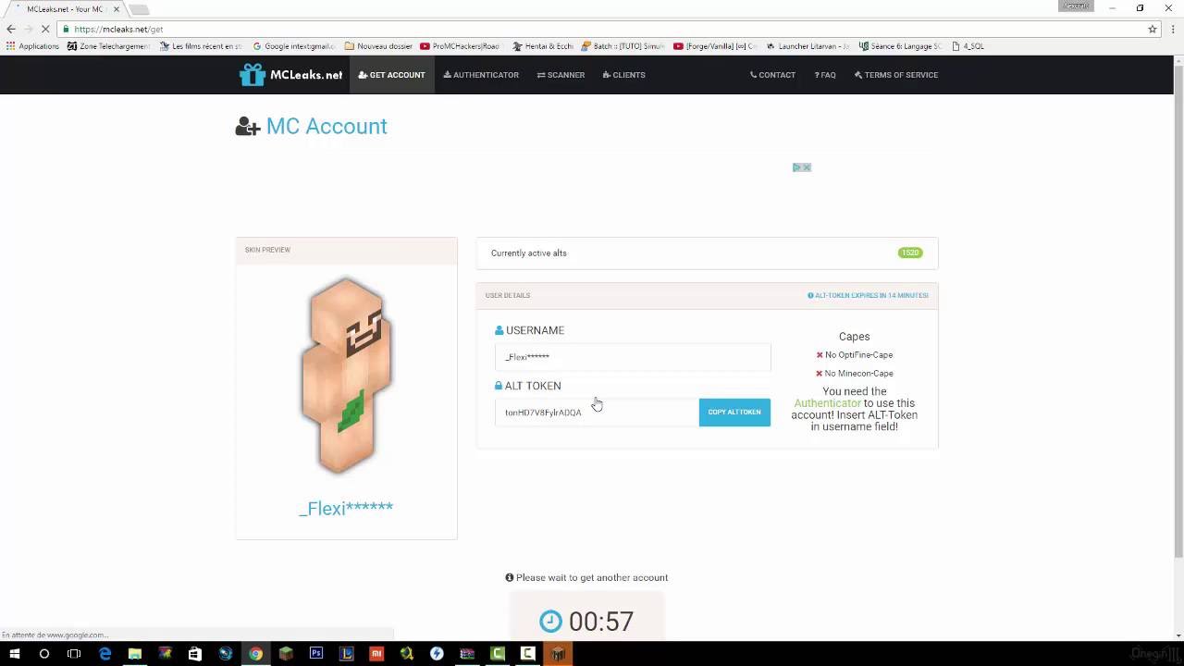Open Terms of Service page
The height and width of the screenshot is (666, 1184).
[896, 75]
